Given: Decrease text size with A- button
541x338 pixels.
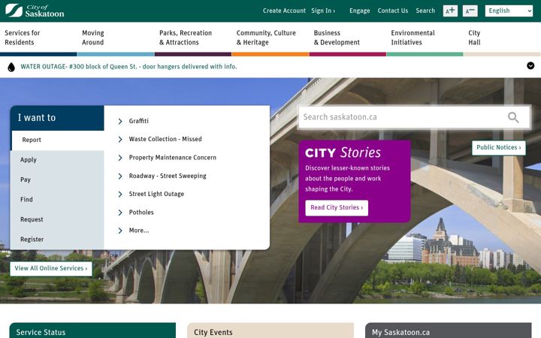Looking at the screenshot, I should coord(470,11).
